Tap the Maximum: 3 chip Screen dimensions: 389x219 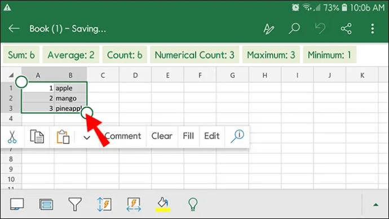(x=271, y=55)
